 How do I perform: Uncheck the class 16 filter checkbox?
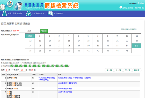(x=34, y=66)
